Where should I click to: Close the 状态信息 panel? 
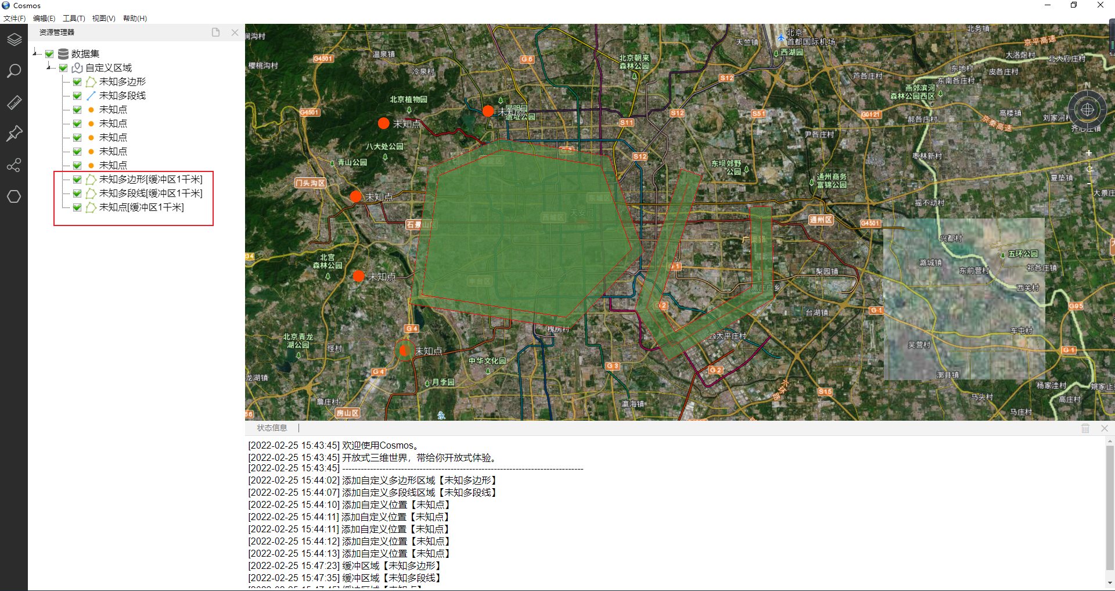(x=1105, y=428)
